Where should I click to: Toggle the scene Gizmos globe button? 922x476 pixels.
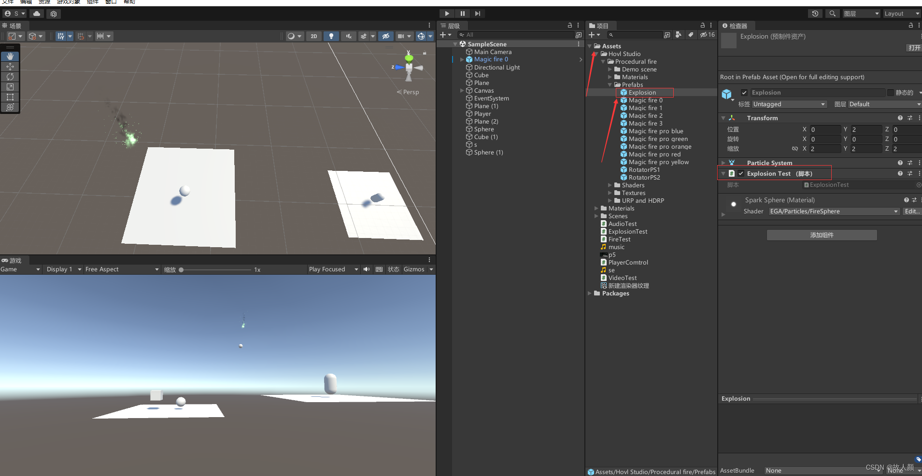point(421,36)
